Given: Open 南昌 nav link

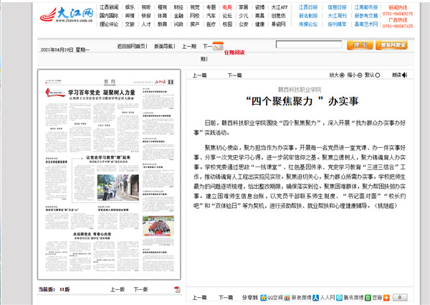Looking at the screenshot, I should [x=259, y=16].
